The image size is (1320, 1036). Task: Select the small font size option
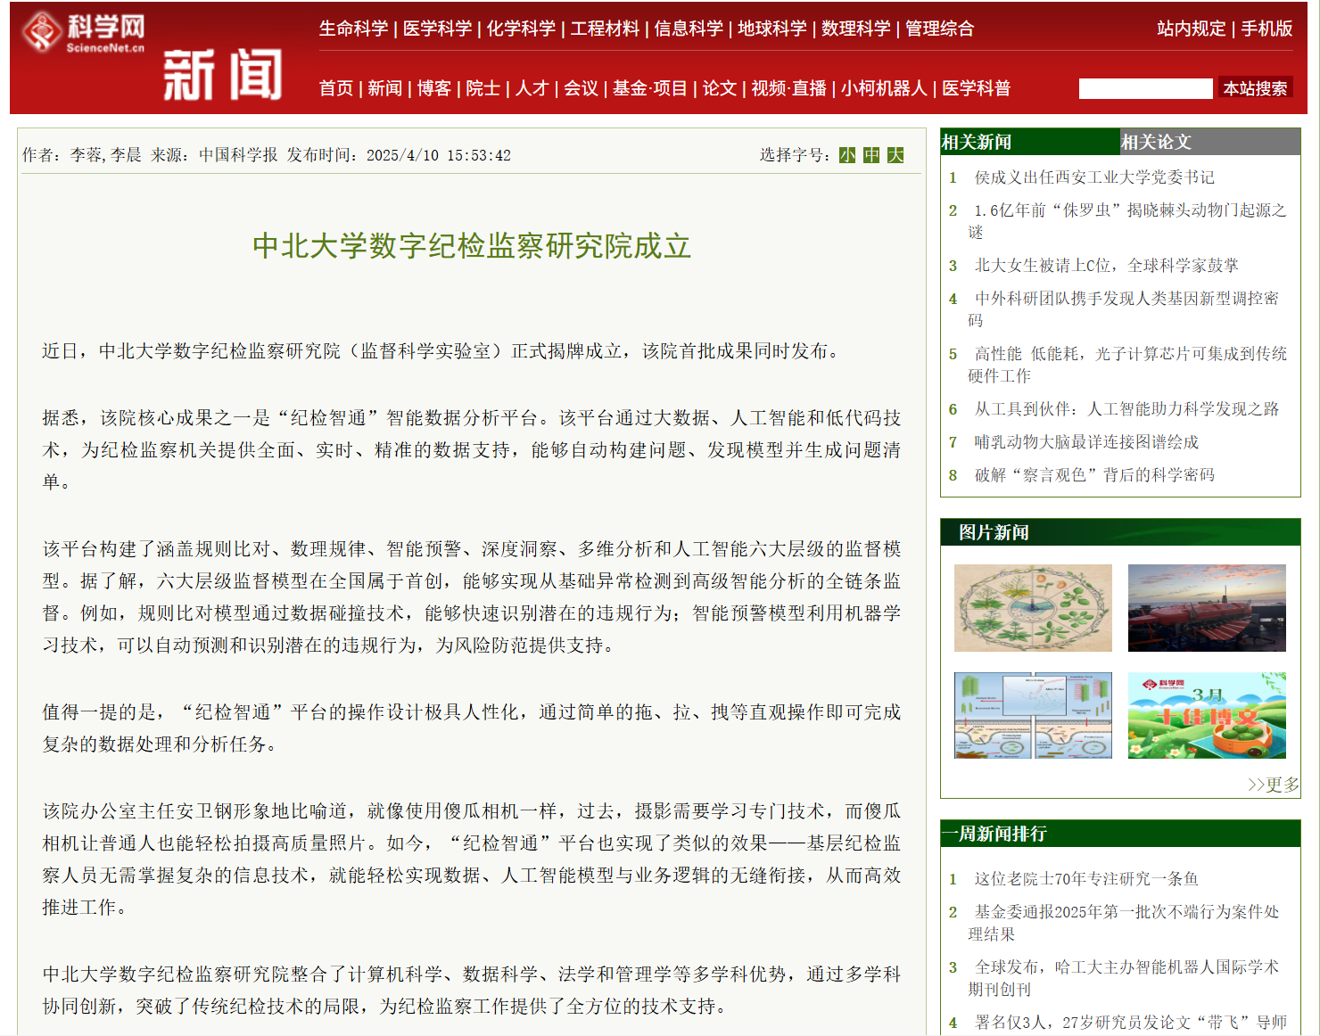(846, 155)
